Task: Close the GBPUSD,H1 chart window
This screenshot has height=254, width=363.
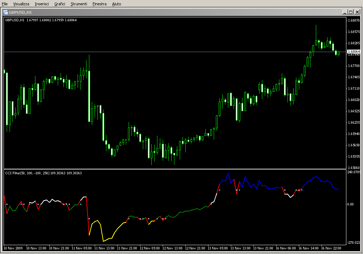Action: pos(357,12)
